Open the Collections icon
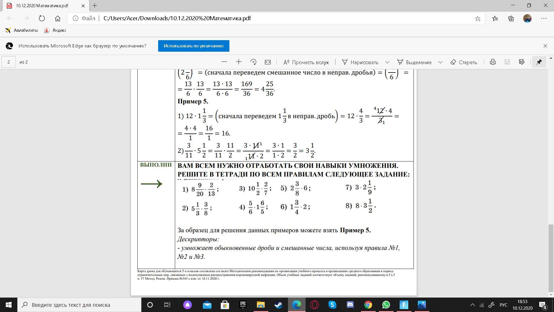 point(511,18)
